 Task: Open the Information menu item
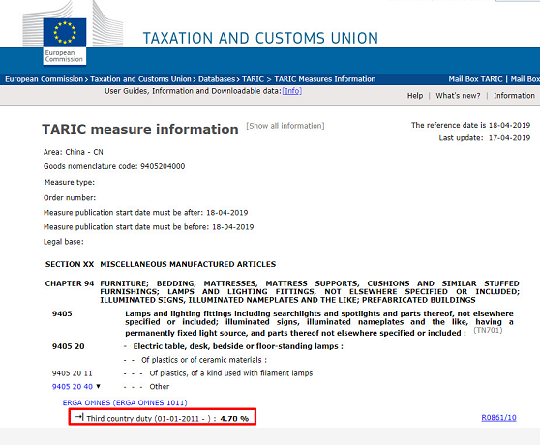514,96
